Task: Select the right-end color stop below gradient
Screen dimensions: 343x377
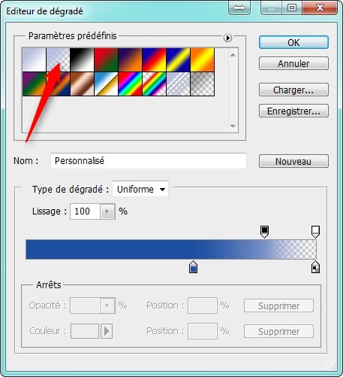Action: pos(315,267)
